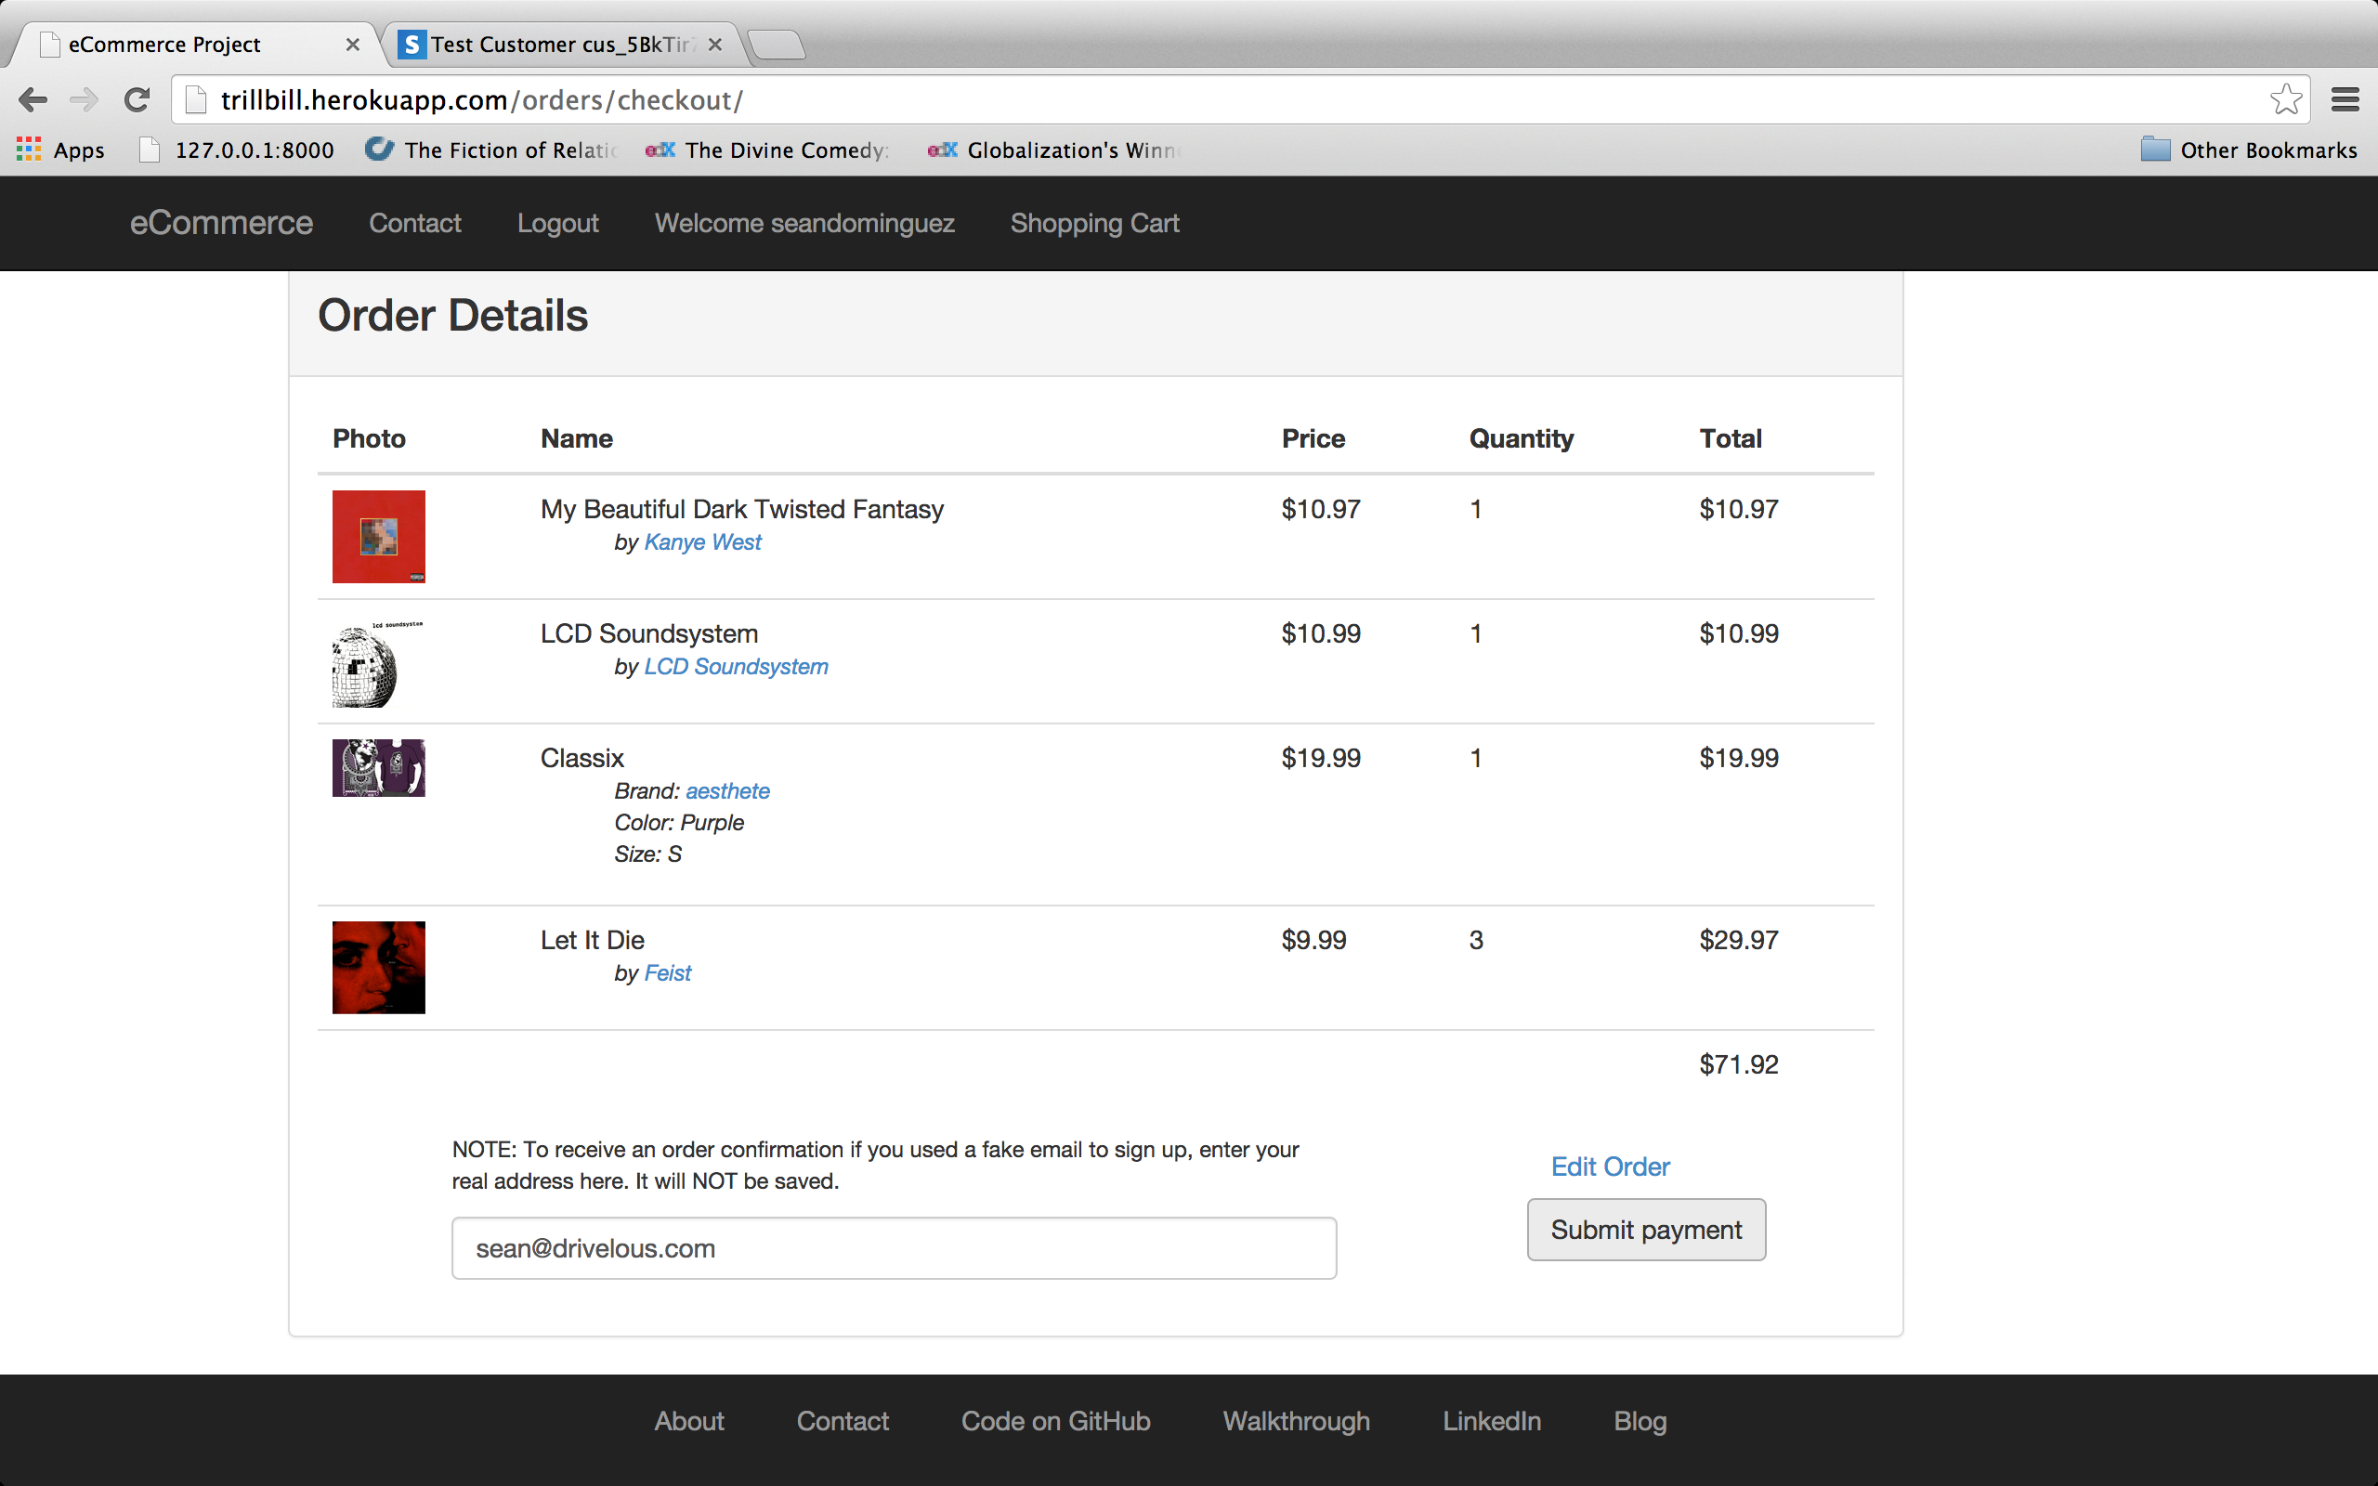Reload the checkout page
The height and width of the screenshot is (1486, 2378).
click(137, 99)
